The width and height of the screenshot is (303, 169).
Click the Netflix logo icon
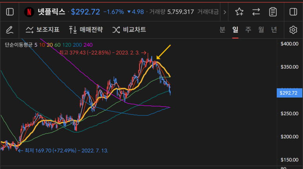[29, 12]
